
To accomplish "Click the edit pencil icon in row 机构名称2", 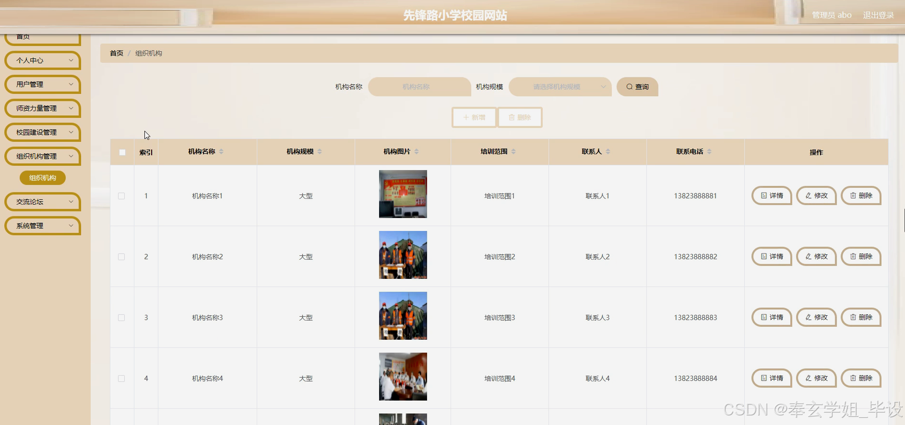I will (x=809, y=256).
